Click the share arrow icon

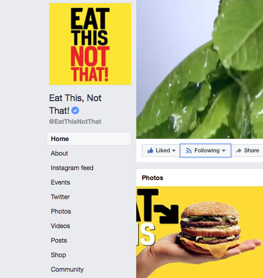(x=238, y=151)
